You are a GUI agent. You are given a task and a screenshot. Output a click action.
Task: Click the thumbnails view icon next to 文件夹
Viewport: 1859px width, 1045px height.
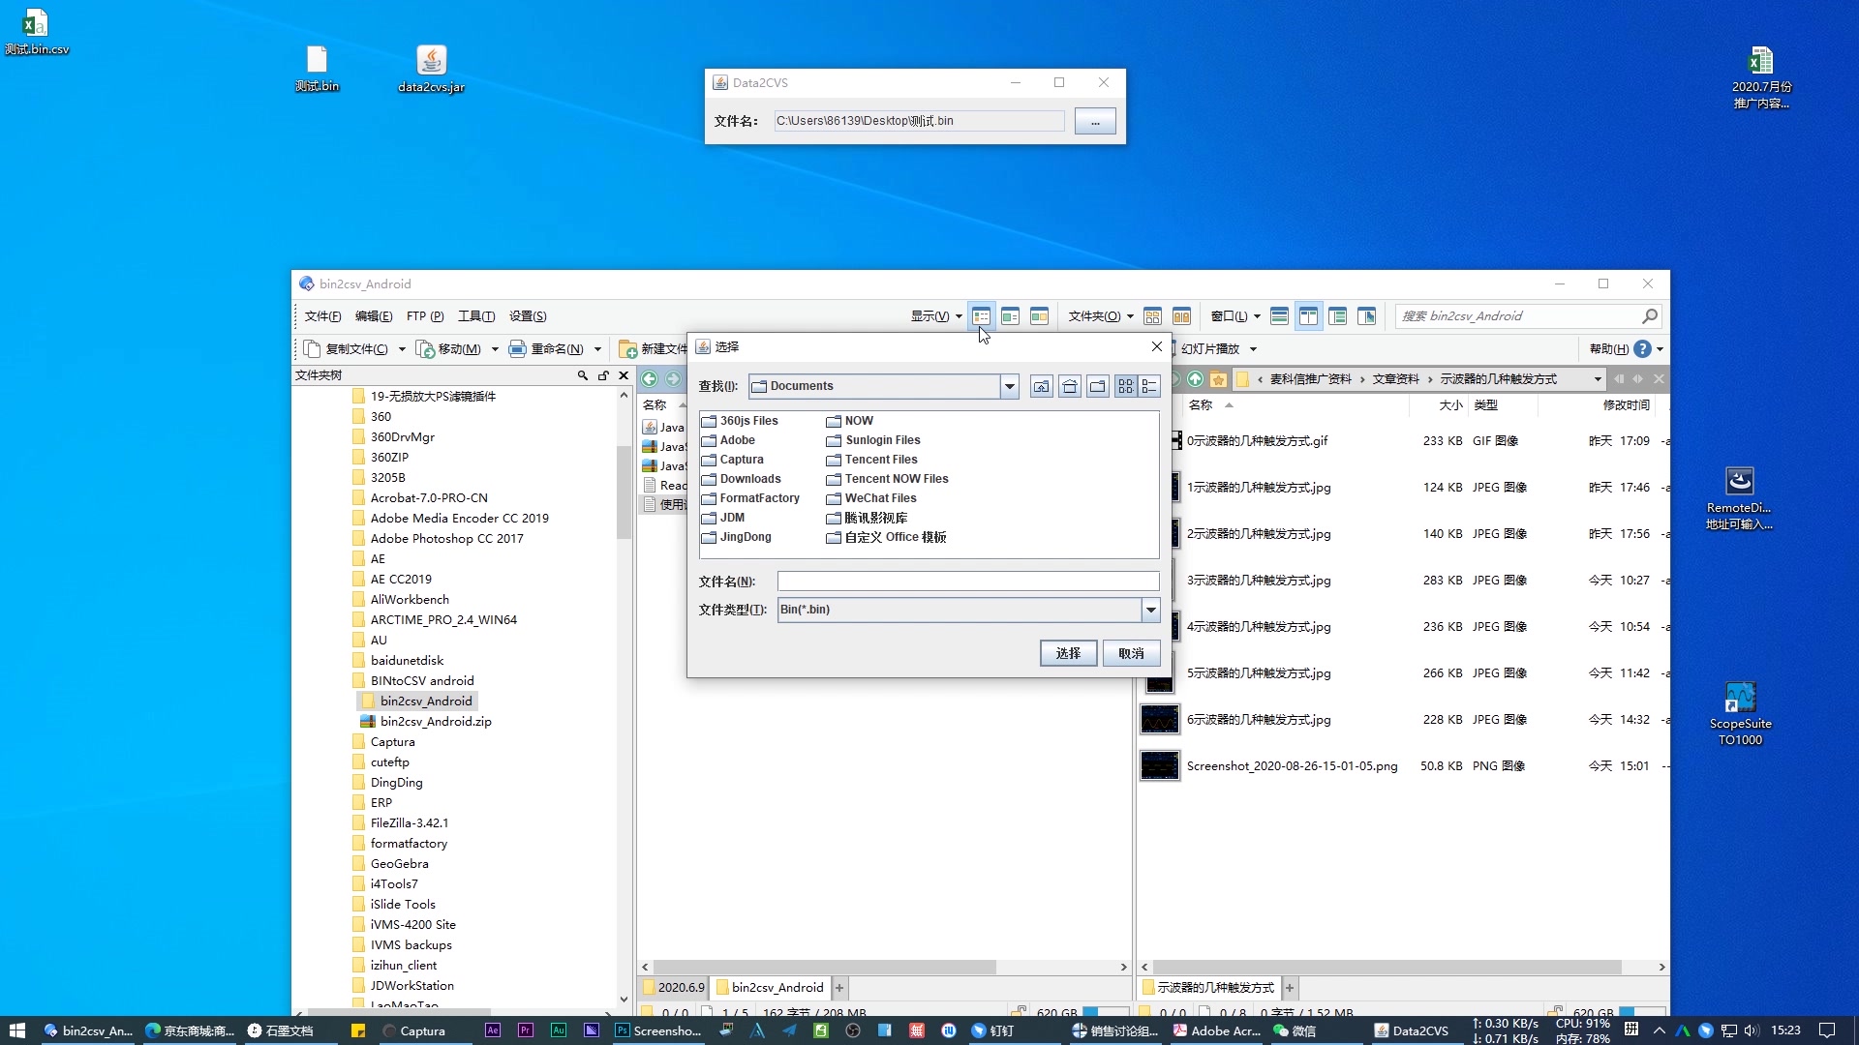tap(1152, 316)
